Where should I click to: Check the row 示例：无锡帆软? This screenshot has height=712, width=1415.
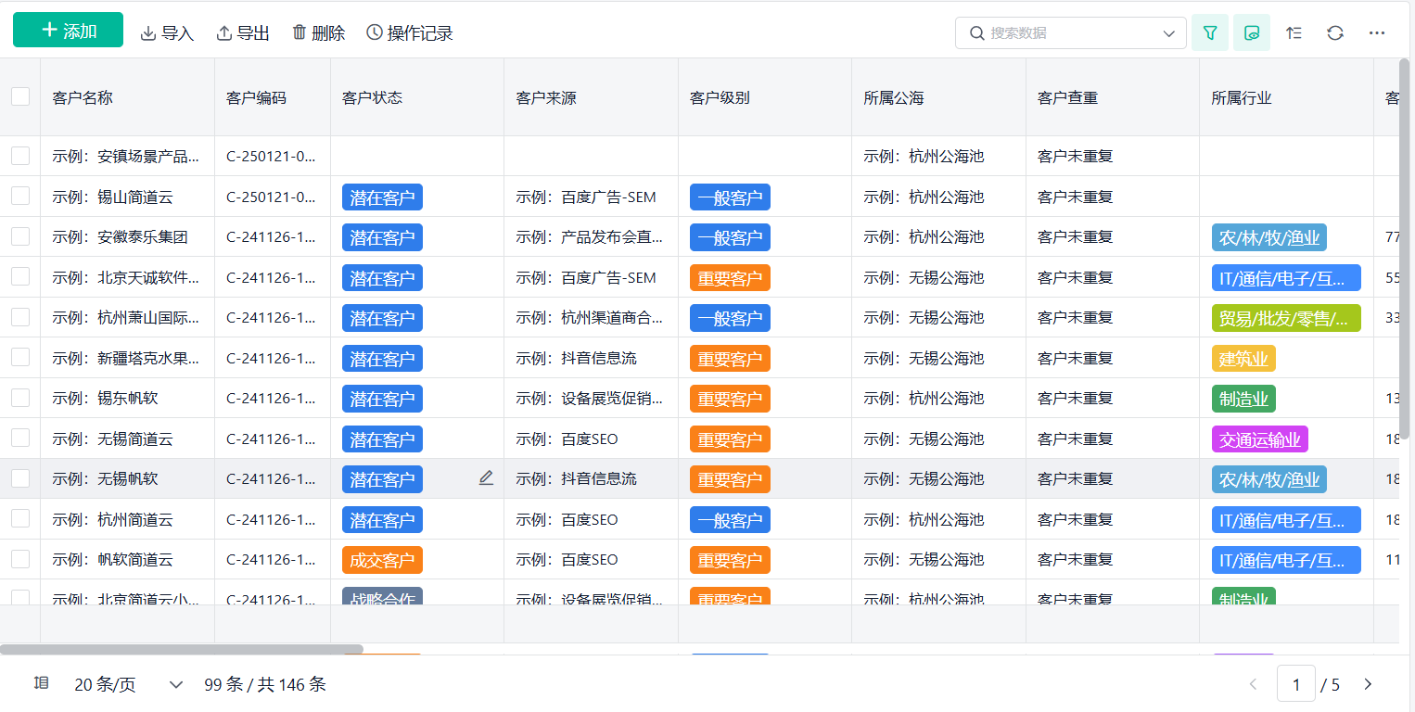(20, 478)
